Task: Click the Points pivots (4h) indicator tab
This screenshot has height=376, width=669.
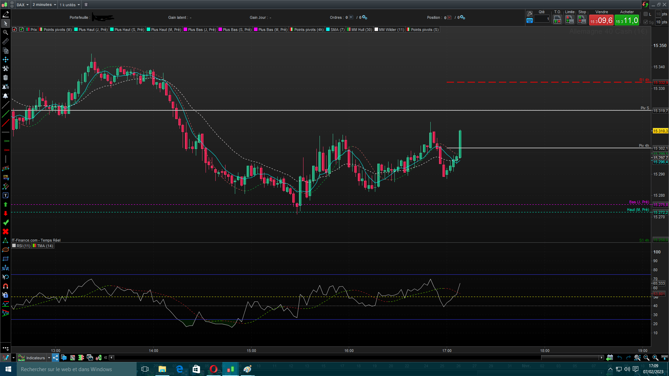Action: pos(307,30)
